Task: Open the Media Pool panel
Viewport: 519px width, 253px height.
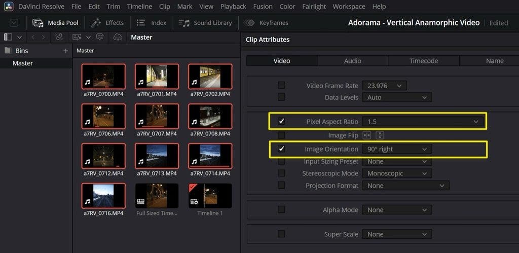Action: (56, 23)
